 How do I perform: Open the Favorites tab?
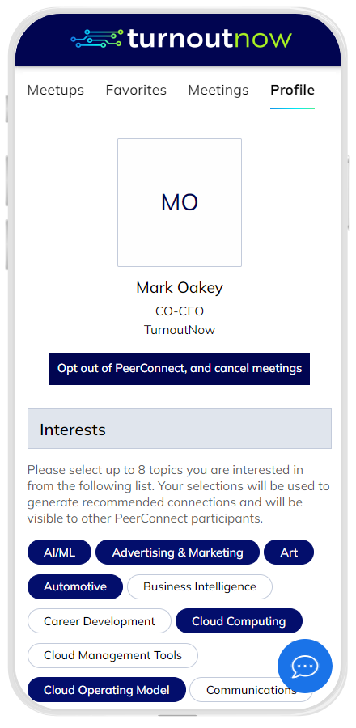136,90
